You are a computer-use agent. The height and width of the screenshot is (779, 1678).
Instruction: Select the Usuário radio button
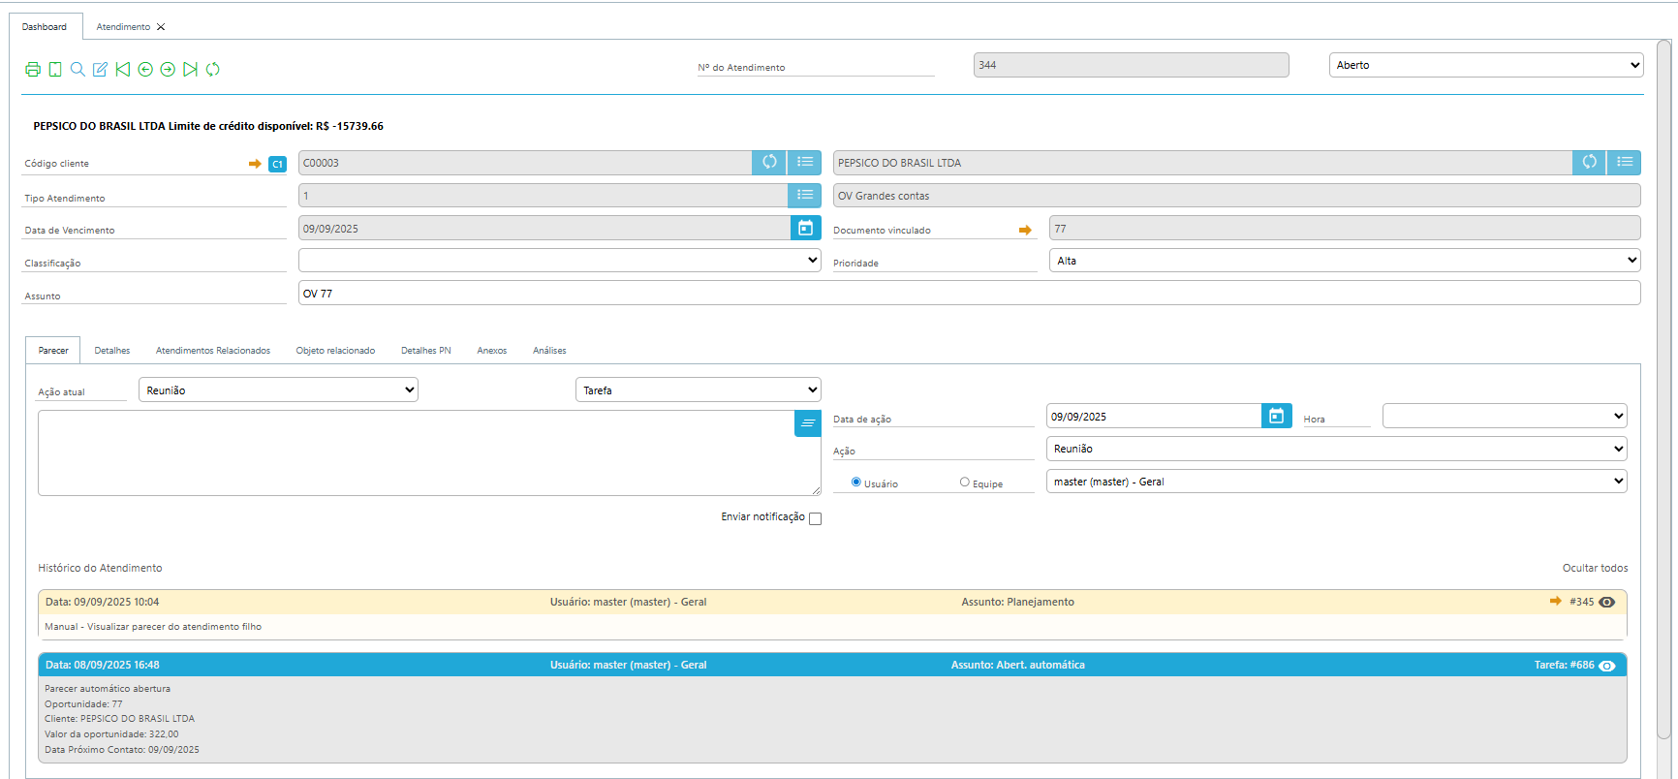coord(856,482)
